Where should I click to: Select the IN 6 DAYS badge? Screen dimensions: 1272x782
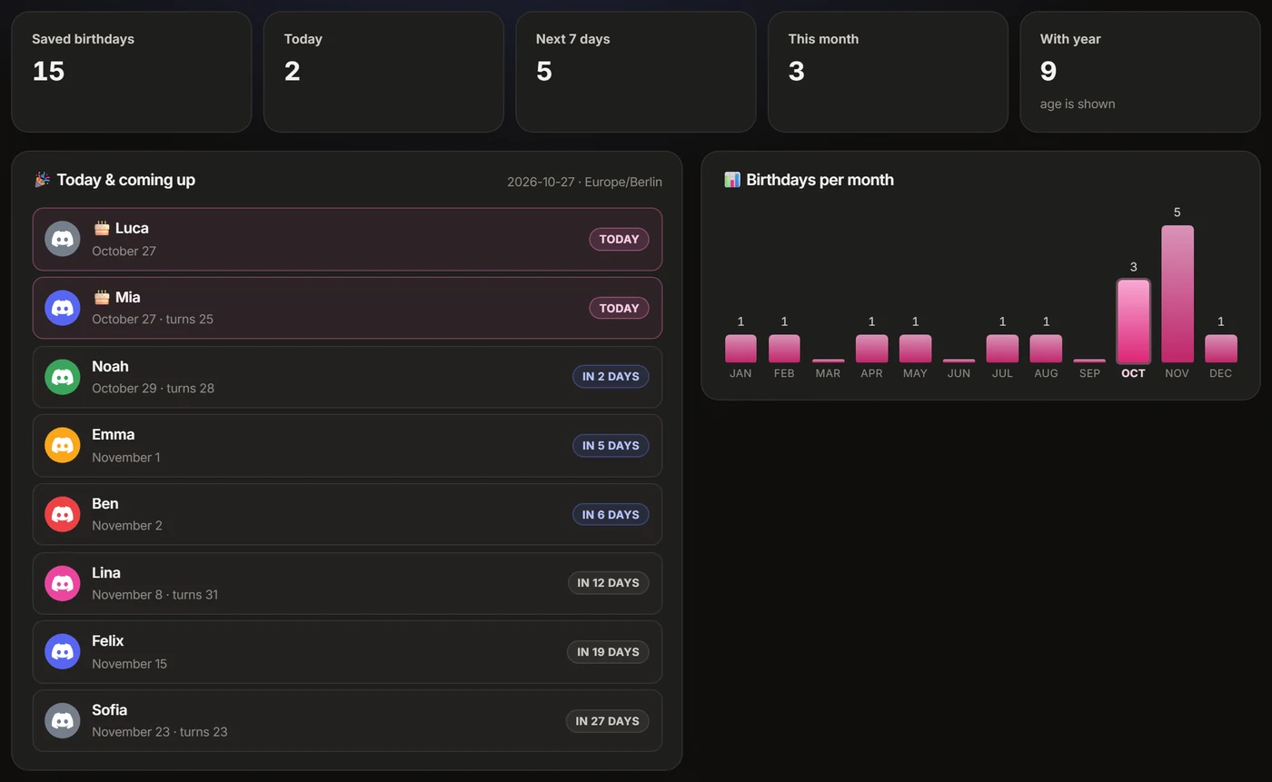click(611, 514)
